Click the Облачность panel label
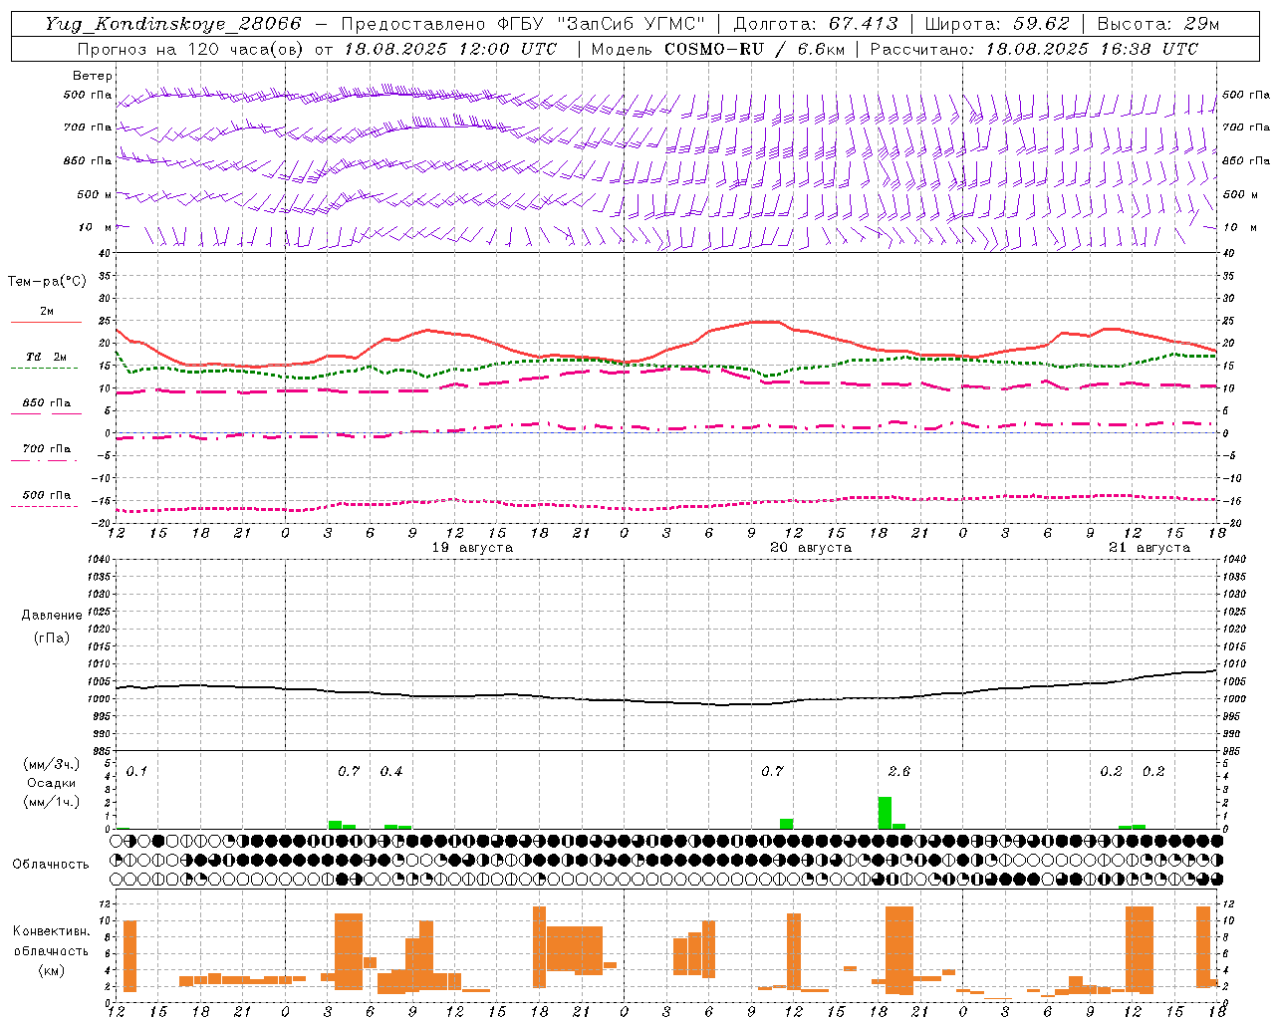Viewport: 1275px width, 1020px height. pyautogui.click(x=51, y=865)
